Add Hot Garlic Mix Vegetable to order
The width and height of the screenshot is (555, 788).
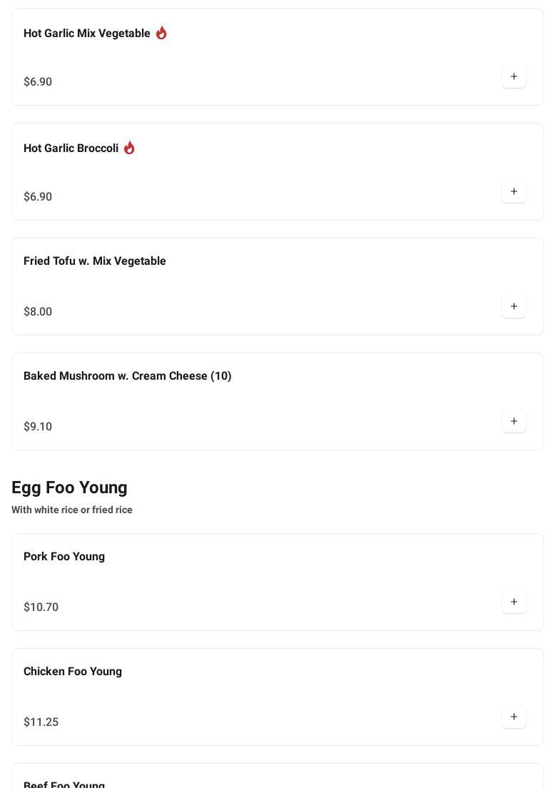point(514,76)
